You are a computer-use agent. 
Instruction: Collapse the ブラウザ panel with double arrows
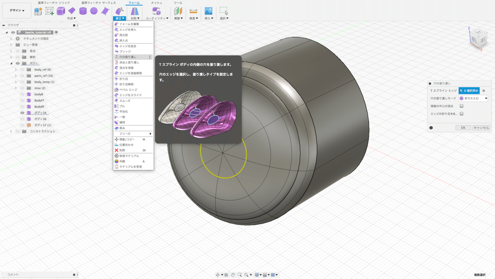(4, 25)
